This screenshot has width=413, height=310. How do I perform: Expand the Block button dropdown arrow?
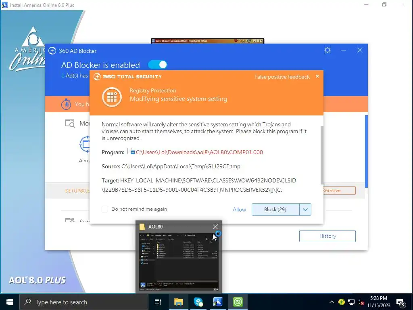305,209
